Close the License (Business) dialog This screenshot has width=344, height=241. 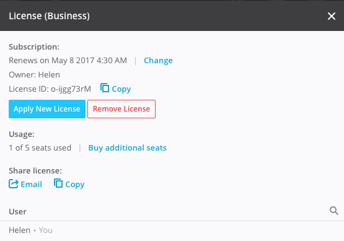(331, 16)
